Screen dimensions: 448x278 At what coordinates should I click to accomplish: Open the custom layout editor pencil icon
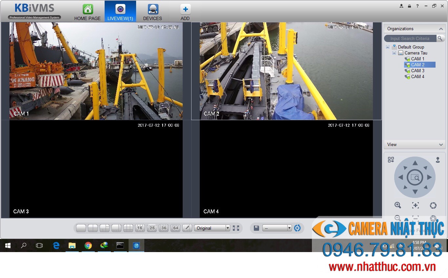[187, 228]
